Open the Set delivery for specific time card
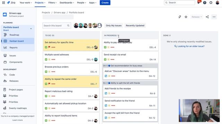Screen dimensions: 222x124 pos(71,45)
